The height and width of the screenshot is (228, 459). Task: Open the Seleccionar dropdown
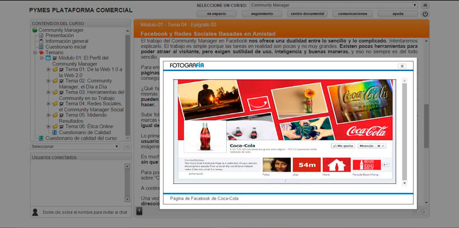[75, 146]
